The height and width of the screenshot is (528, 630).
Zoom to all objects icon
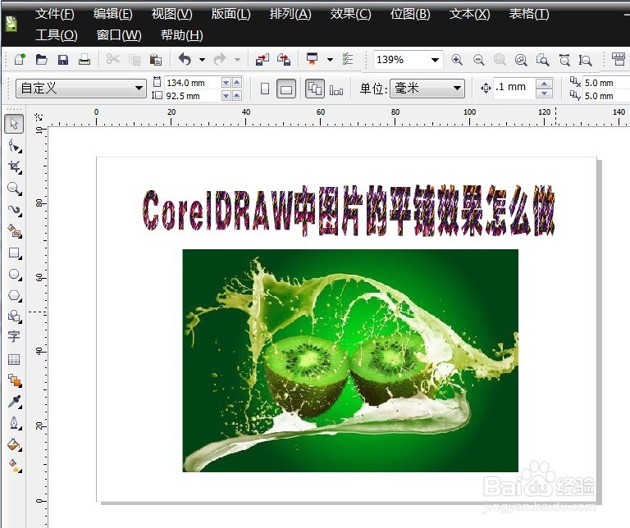(521, 60)
